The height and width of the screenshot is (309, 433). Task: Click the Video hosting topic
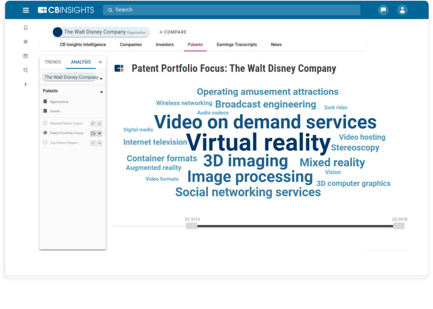pyautogui.click(x=362, y=137)
